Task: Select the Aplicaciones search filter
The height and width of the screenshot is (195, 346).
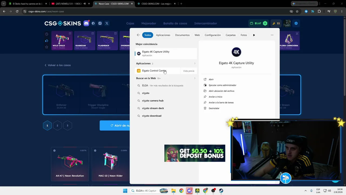Action: click(x=163, y=35)
